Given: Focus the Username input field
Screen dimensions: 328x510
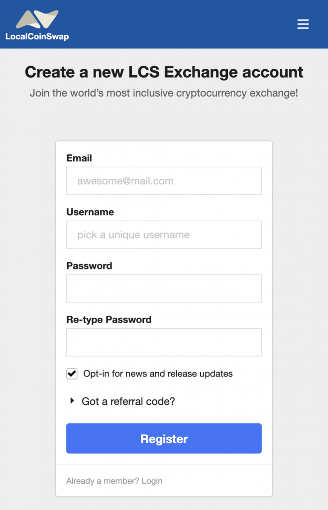Looking at the screenshot, I should click(x=164, y=235).
